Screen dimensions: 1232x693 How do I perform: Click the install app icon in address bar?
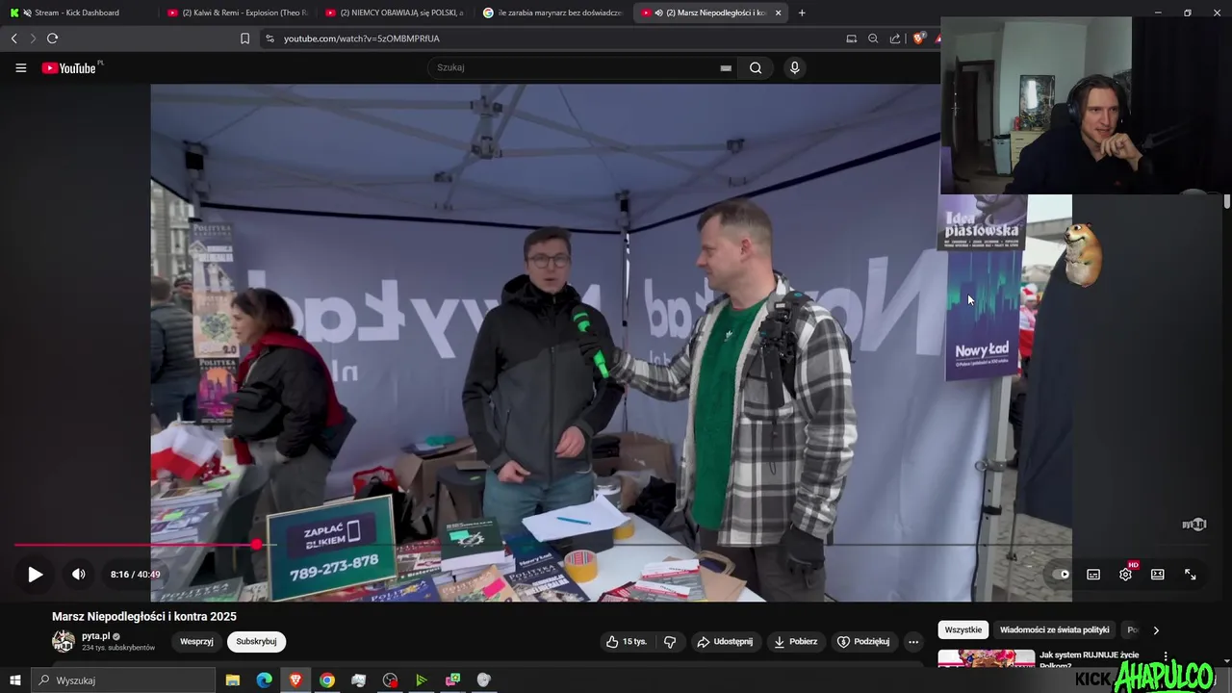point(851,38)
